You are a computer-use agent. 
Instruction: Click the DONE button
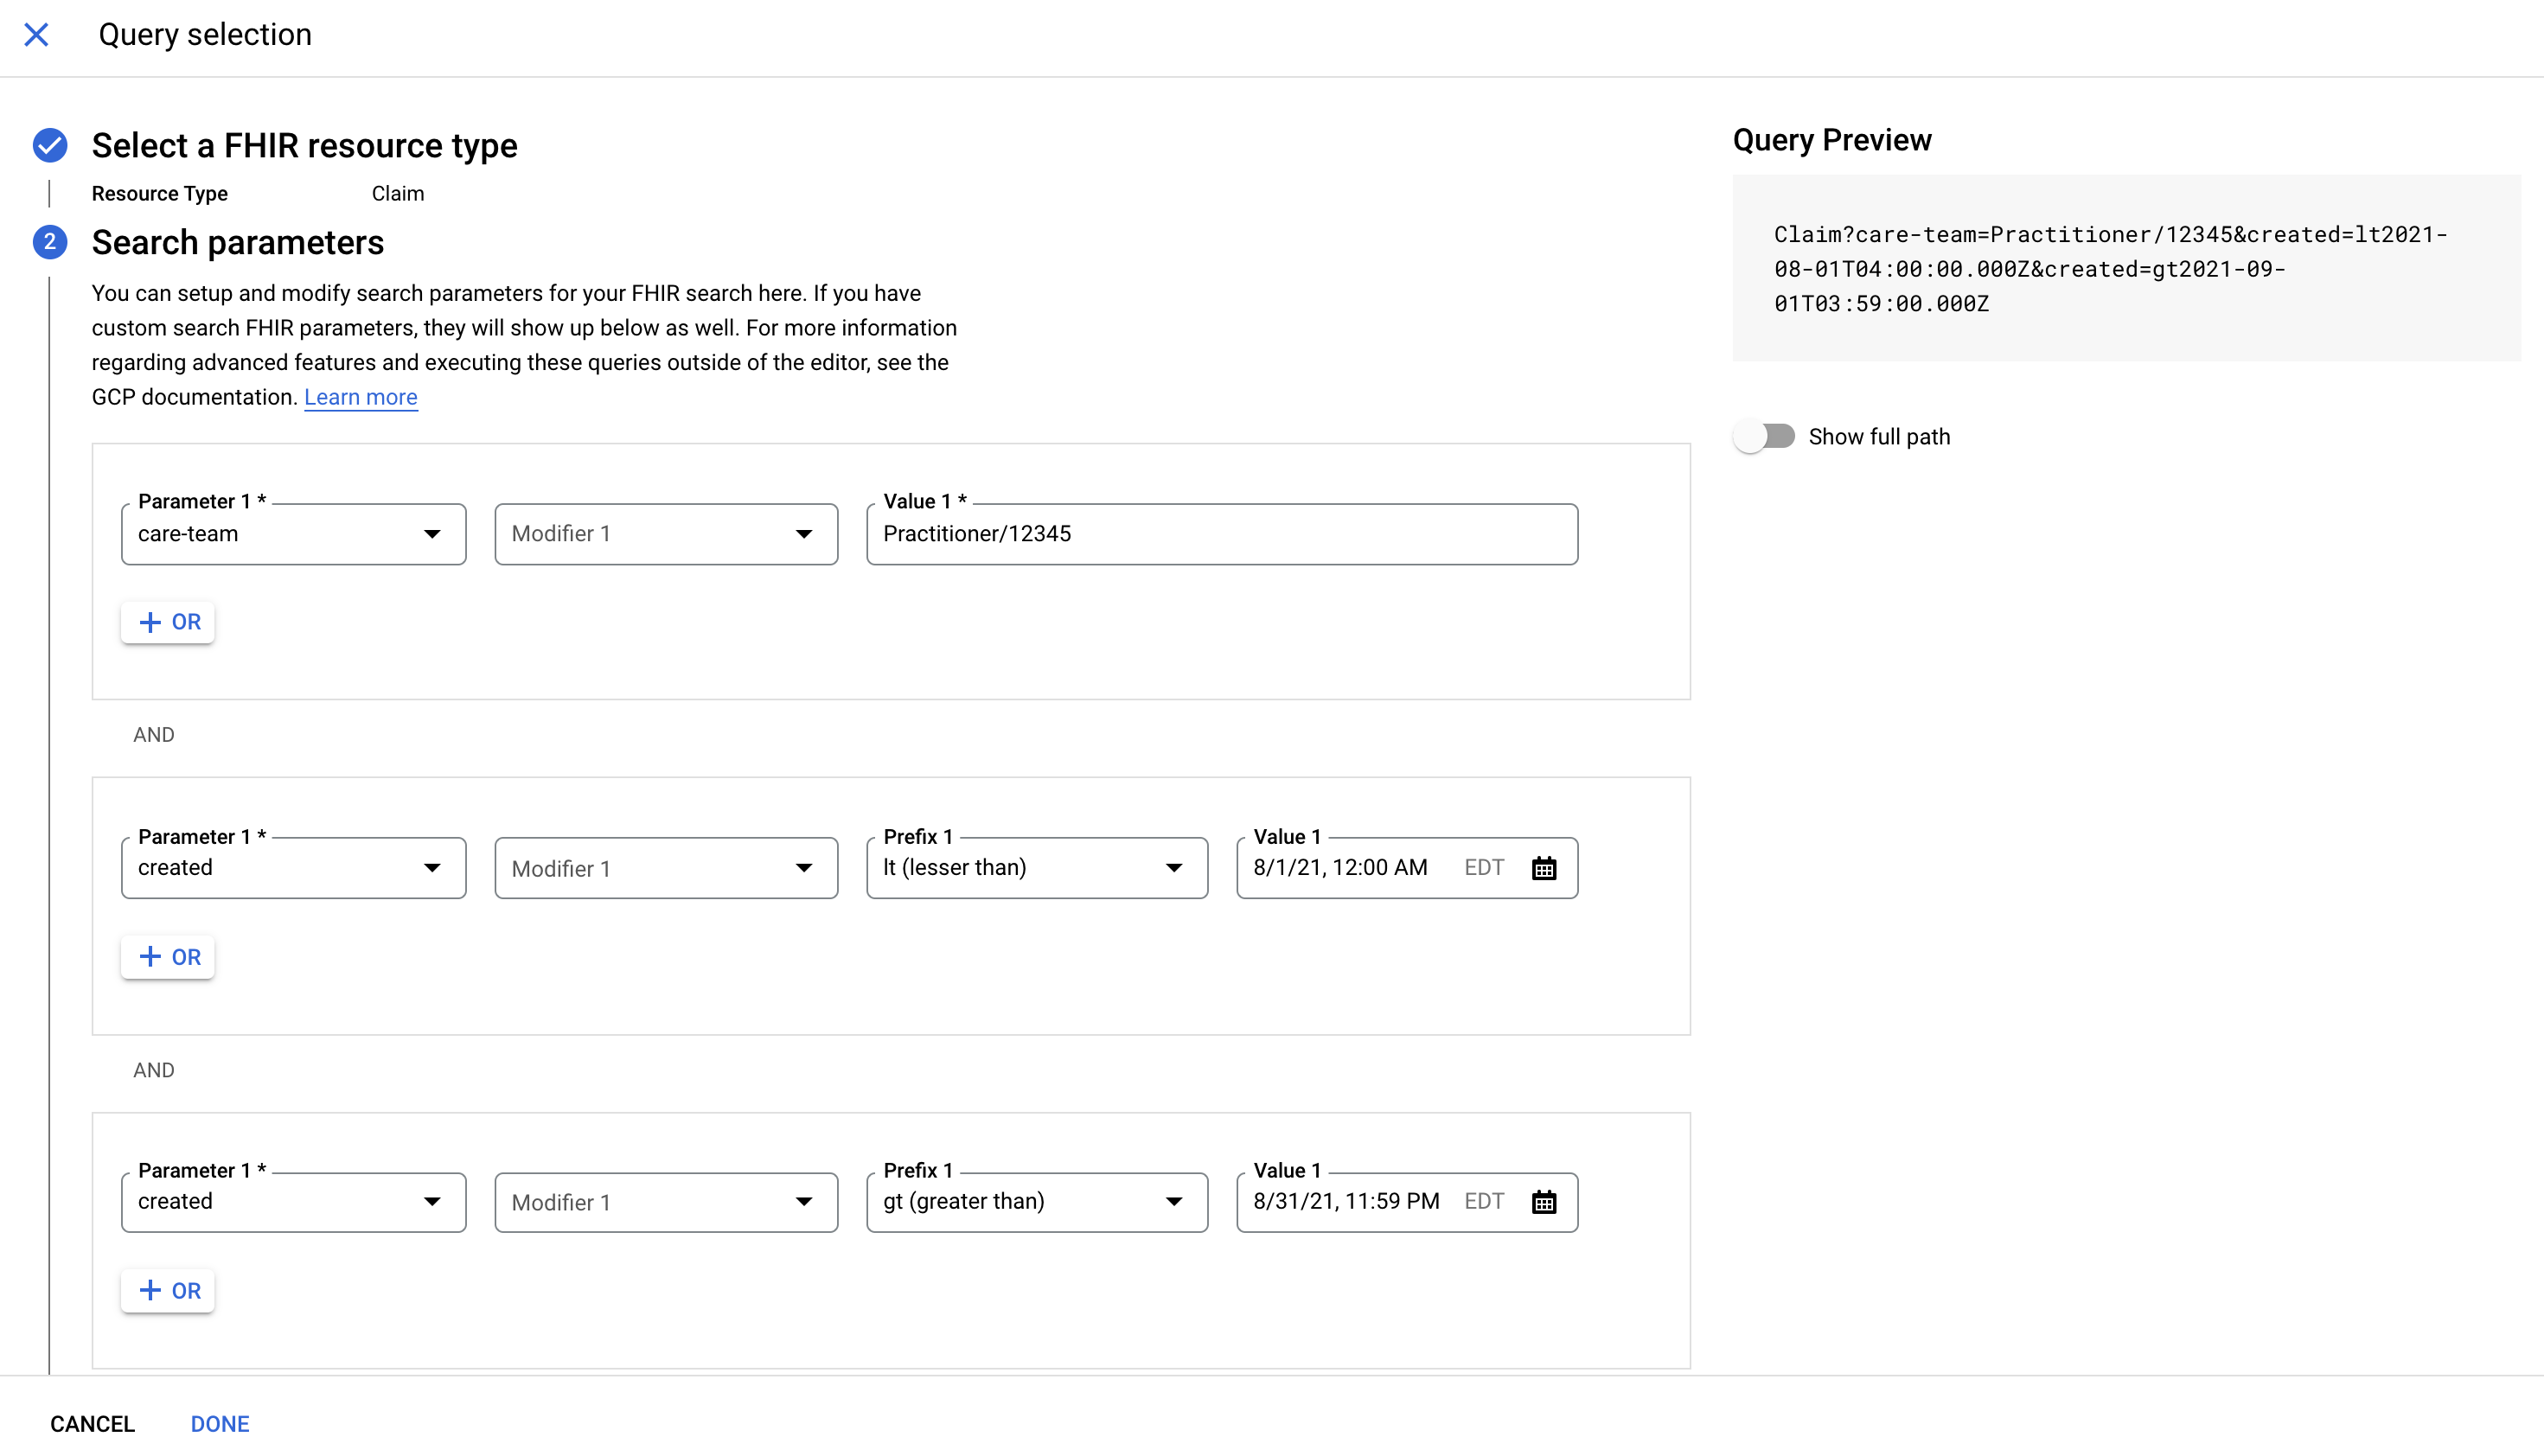221,1423
